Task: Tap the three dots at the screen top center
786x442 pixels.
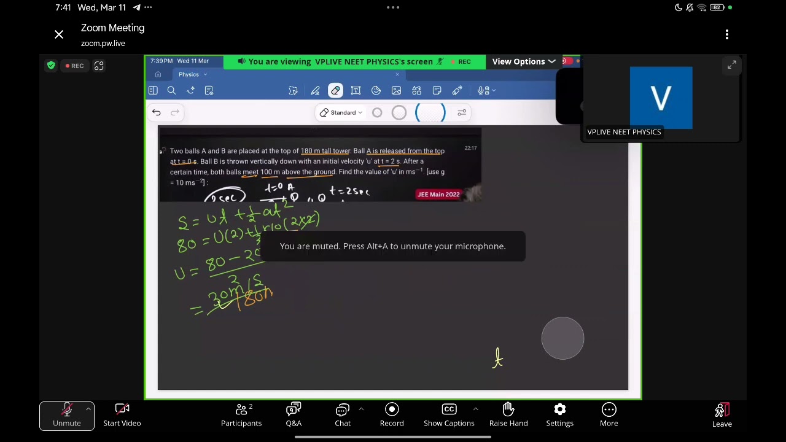Action: [x=393, y=7]
